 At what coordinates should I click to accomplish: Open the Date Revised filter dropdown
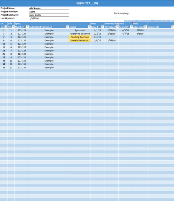(x=131, y=27)
